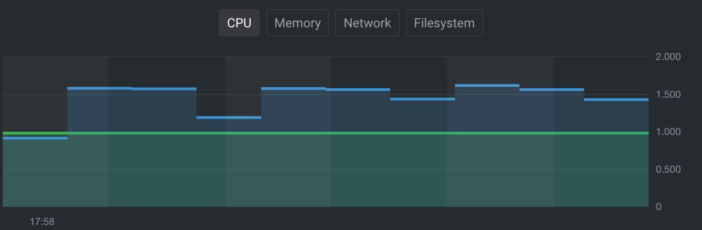Click the 17:58 time label
Viewport: 702px width, 230px height.
[42, 222]
